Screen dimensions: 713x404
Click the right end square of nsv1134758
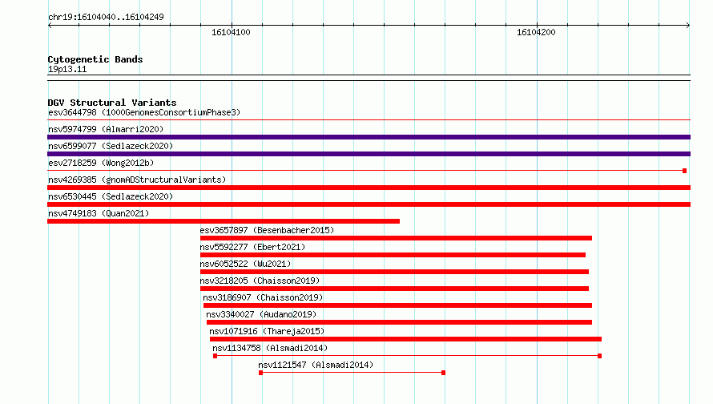600,356
